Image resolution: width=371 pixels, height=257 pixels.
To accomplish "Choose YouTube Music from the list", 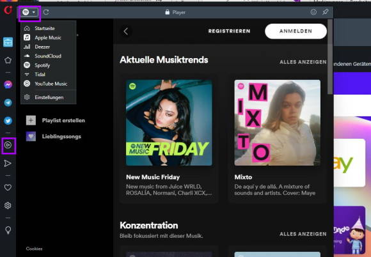I will coord(49,84).
